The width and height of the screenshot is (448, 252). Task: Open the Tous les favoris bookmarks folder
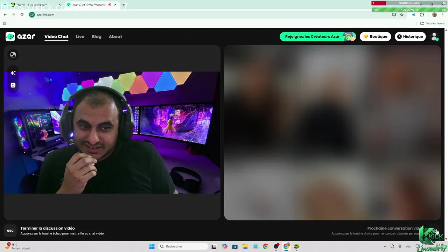pyautogui.click(x=432, y=23)
